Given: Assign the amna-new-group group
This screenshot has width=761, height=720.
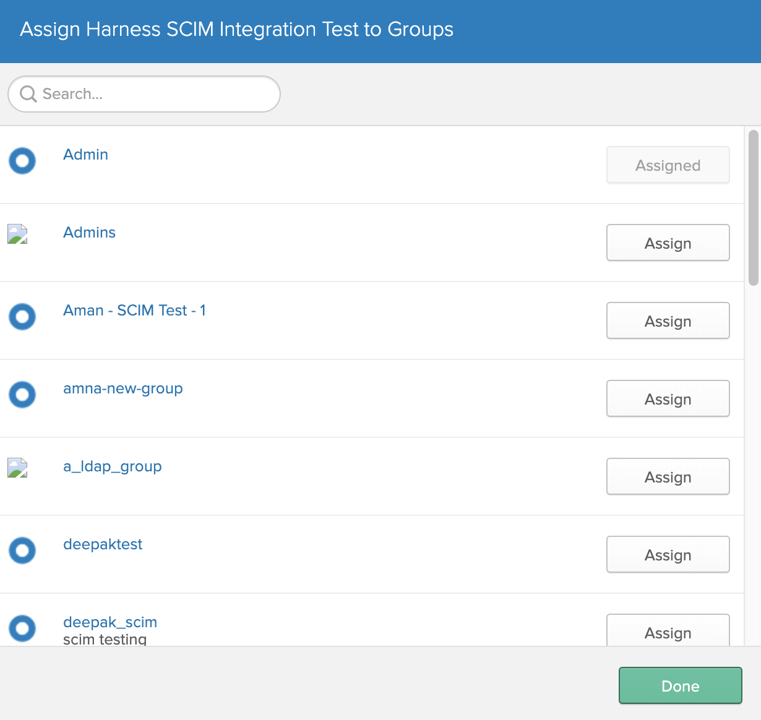Looking at the screenshot, I should click(668, 398).
